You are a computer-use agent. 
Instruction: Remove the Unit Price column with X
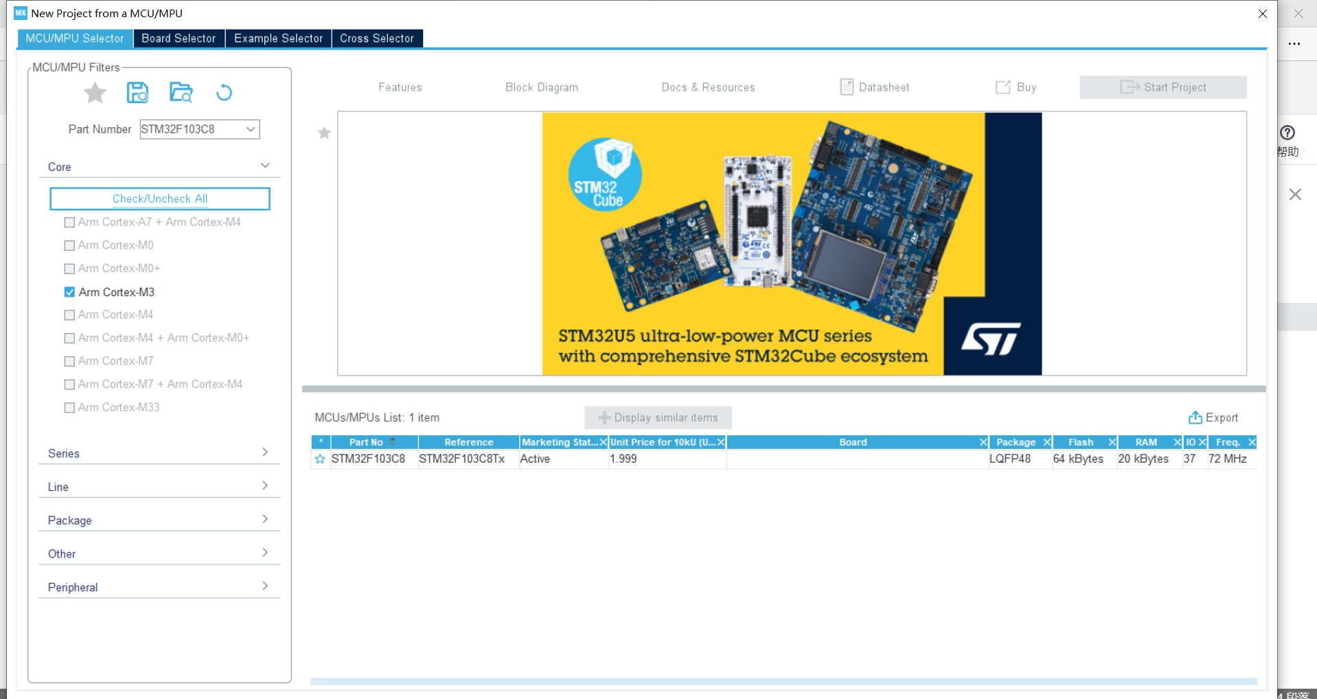pos(721,442)
